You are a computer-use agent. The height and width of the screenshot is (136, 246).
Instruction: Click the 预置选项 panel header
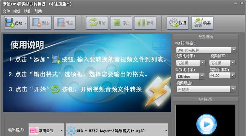(206, 37)
